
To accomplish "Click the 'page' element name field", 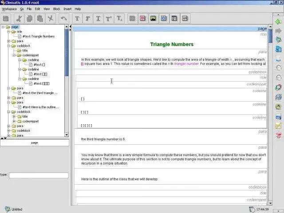I will [x=35, y=143].
